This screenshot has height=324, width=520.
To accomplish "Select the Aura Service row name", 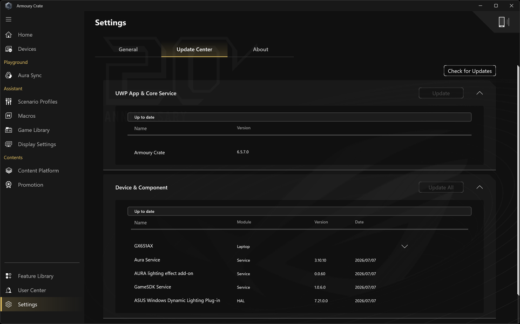I will 147,260.
